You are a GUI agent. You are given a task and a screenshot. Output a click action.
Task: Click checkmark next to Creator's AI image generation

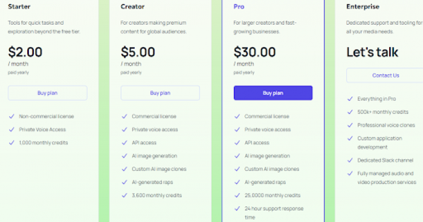(x=124, y=156)
